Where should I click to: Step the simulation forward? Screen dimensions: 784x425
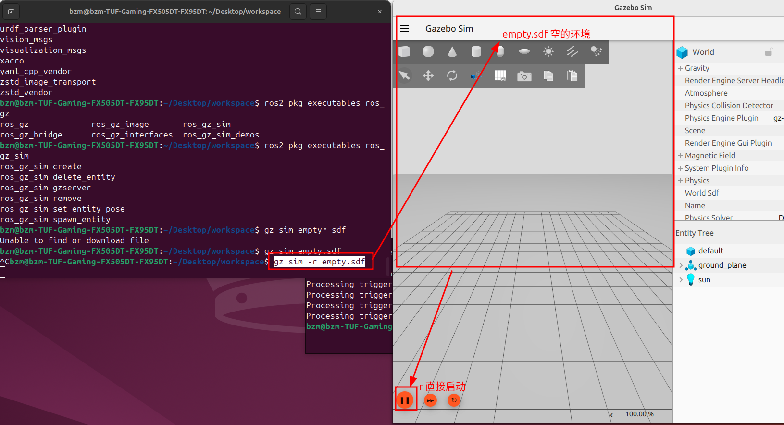pos(431,400)
